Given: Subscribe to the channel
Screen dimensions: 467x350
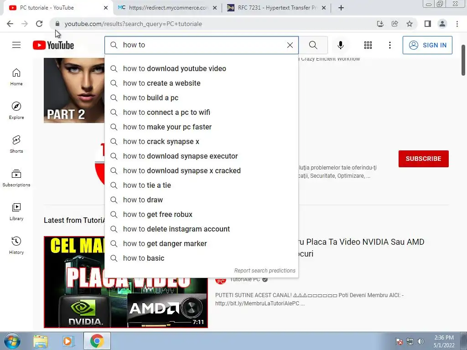Looking at the screenshot, I should (424, 159).
